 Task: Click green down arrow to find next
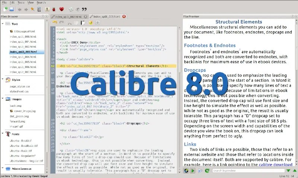288,171
